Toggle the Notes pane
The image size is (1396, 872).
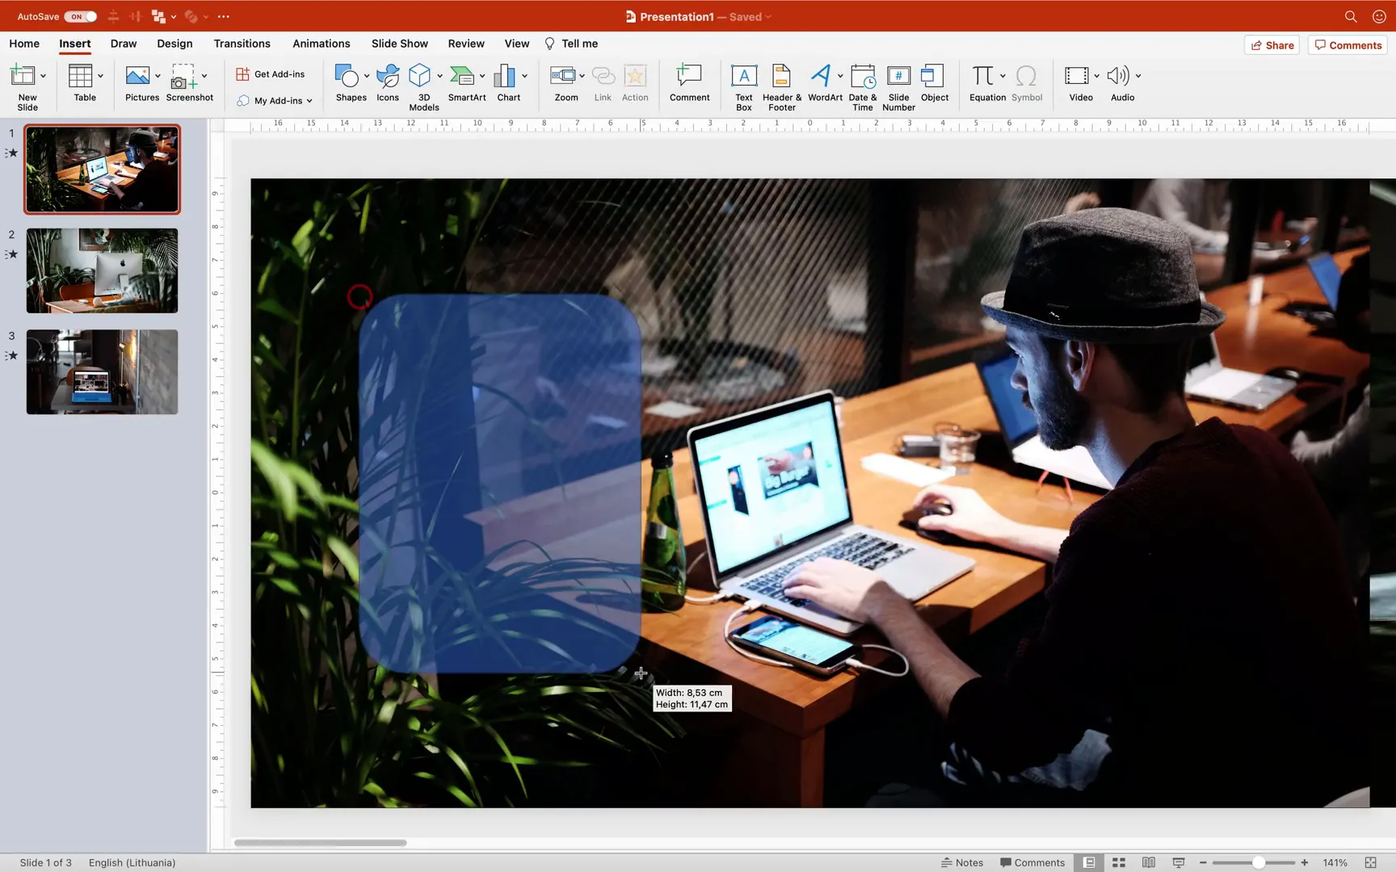tap(962, 862)
